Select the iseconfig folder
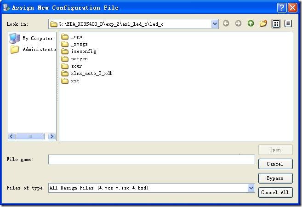Viewport: 302px width, 207px height. tap(83, 52)
